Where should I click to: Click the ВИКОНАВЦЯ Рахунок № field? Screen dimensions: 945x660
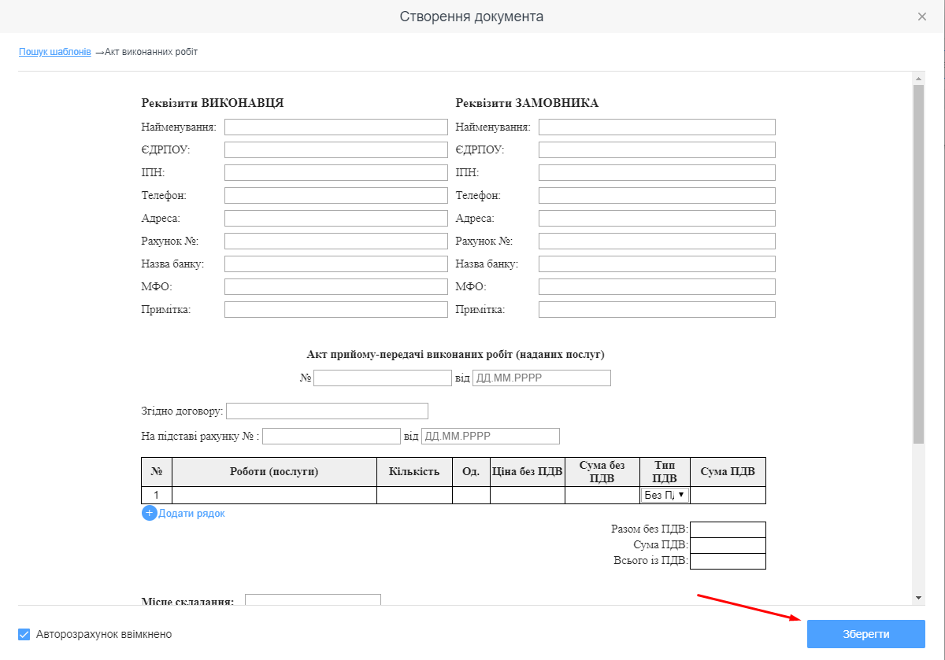pos(336,241)
